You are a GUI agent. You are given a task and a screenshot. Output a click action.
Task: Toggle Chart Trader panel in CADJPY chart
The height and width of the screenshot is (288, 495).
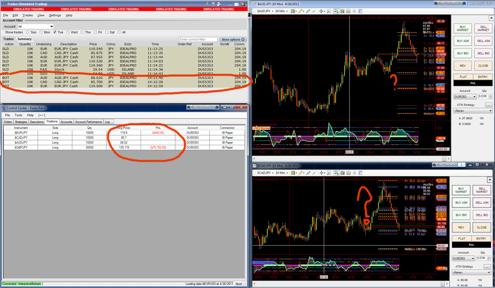coord(337,173)
